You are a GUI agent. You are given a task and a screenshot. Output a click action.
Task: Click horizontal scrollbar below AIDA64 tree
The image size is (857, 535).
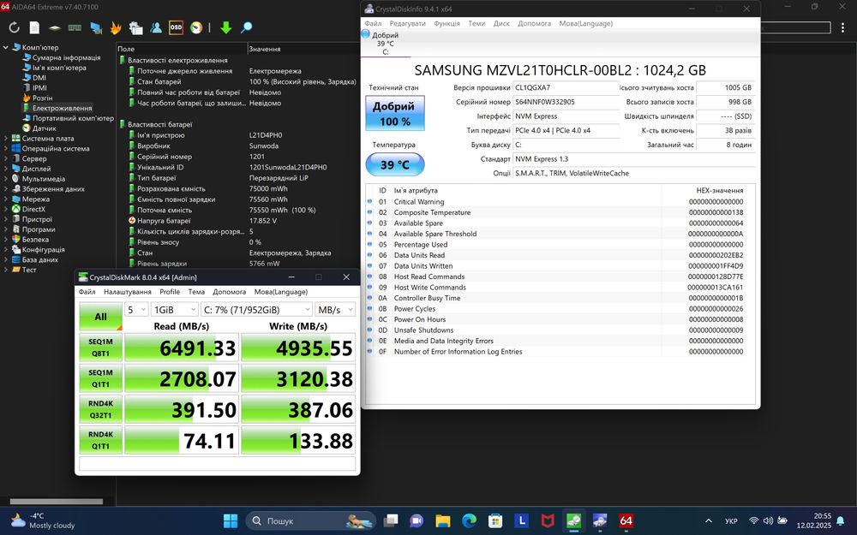[x=57, y=501]
